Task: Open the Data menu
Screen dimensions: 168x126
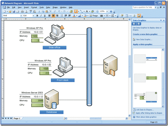Action: coord(48,8)
